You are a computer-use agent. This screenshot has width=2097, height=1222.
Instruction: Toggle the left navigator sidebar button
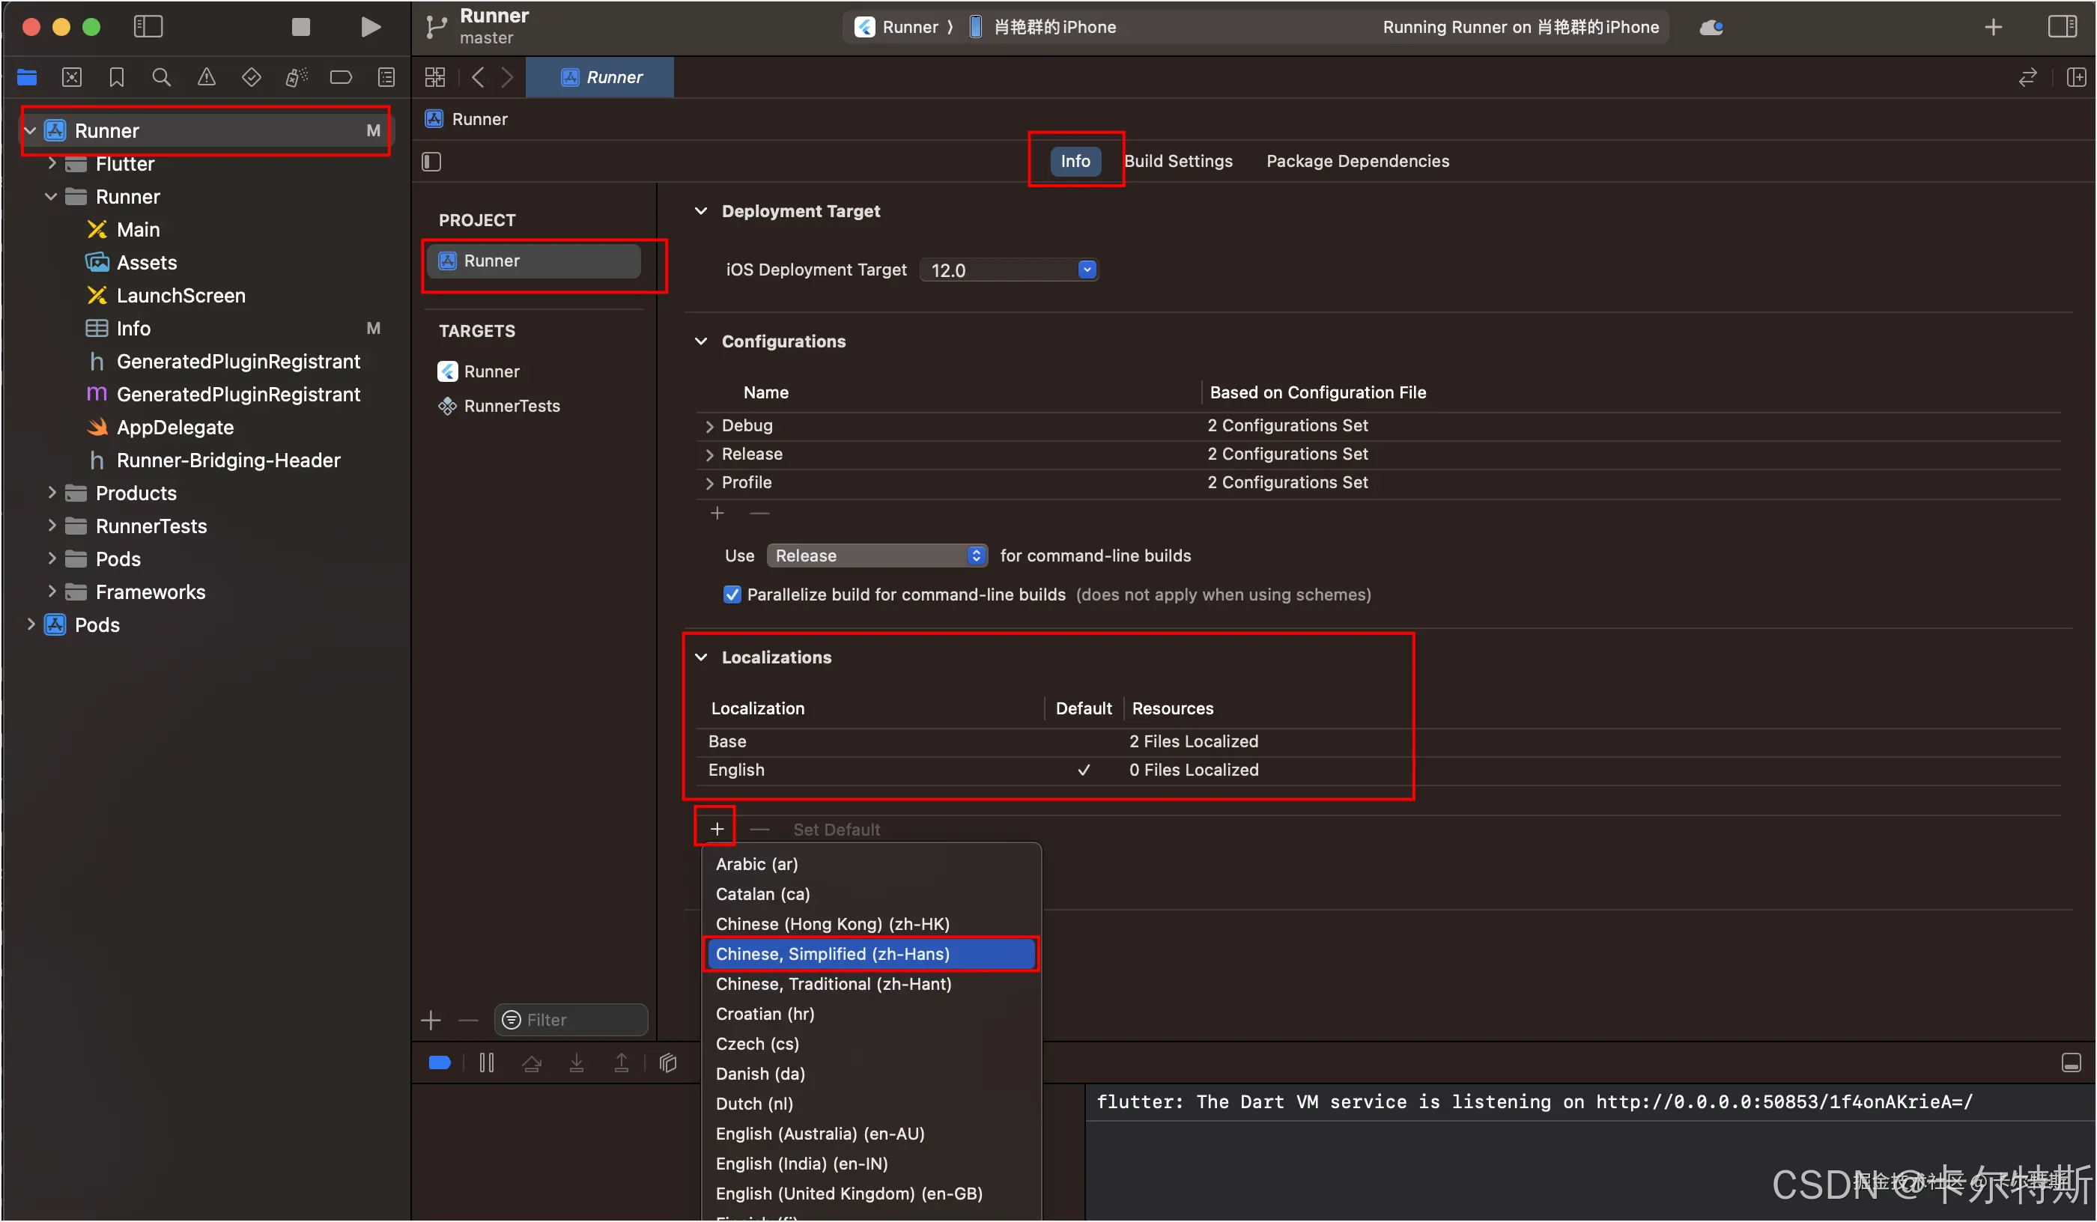(148, 27)
